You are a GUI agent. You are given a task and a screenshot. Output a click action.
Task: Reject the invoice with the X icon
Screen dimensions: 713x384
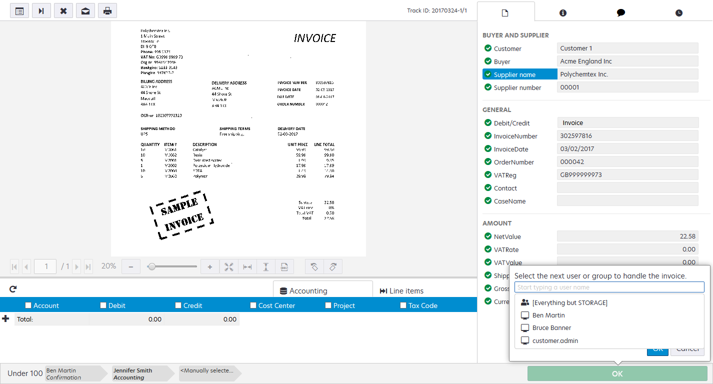pos(63,10)
